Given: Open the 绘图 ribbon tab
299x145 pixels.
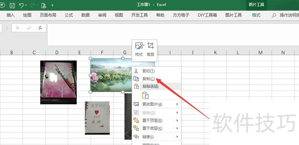Looking at the screenshot, I should click(27, 15).
